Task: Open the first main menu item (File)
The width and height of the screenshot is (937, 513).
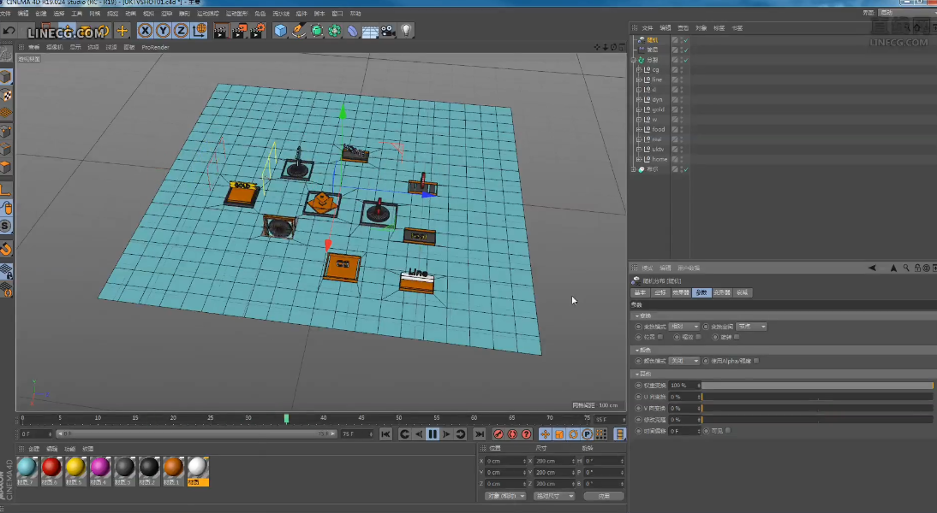Action: pos(5,13)
